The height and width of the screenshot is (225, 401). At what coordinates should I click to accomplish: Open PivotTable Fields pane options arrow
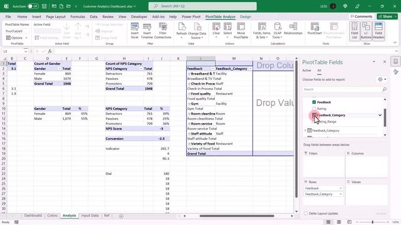click(x=373, y=62)
